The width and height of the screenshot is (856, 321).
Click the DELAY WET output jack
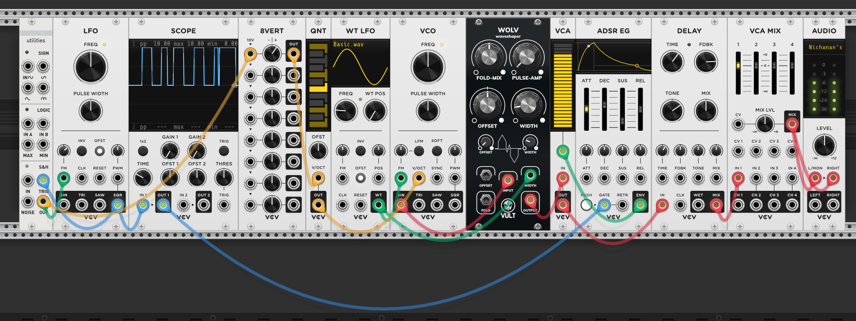click(698, 205)
